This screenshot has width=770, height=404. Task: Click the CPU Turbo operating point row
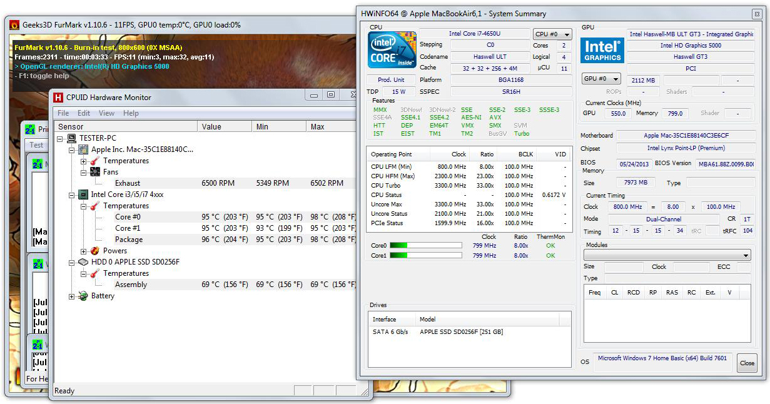pyautogui.click(x=469, y=186)
